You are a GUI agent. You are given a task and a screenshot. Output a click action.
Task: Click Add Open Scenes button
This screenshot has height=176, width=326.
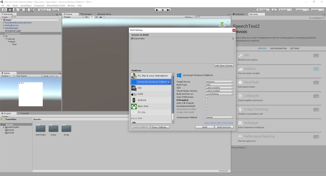click(224, 65)
